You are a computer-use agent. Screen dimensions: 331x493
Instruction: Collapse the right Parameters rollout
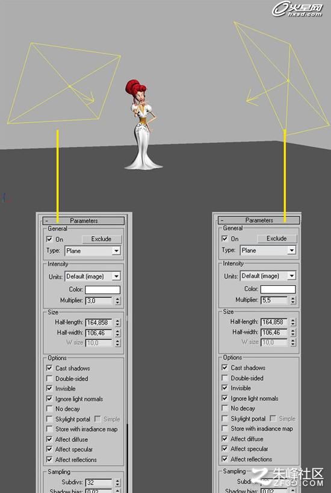click(259, 220)
